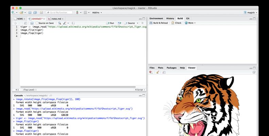Open the Environment tab
269x136 pixels.
click(x=156, y=18)
